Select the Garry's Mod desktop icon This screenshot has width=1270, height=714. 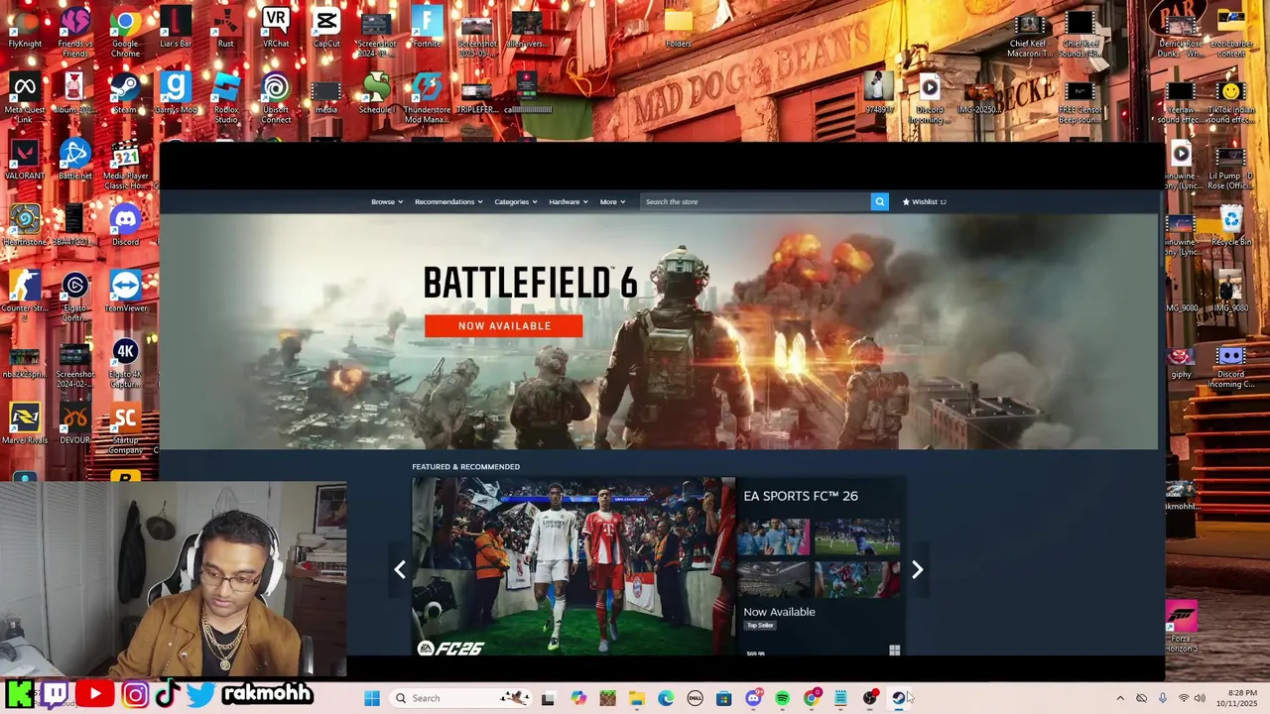point(176,93)
